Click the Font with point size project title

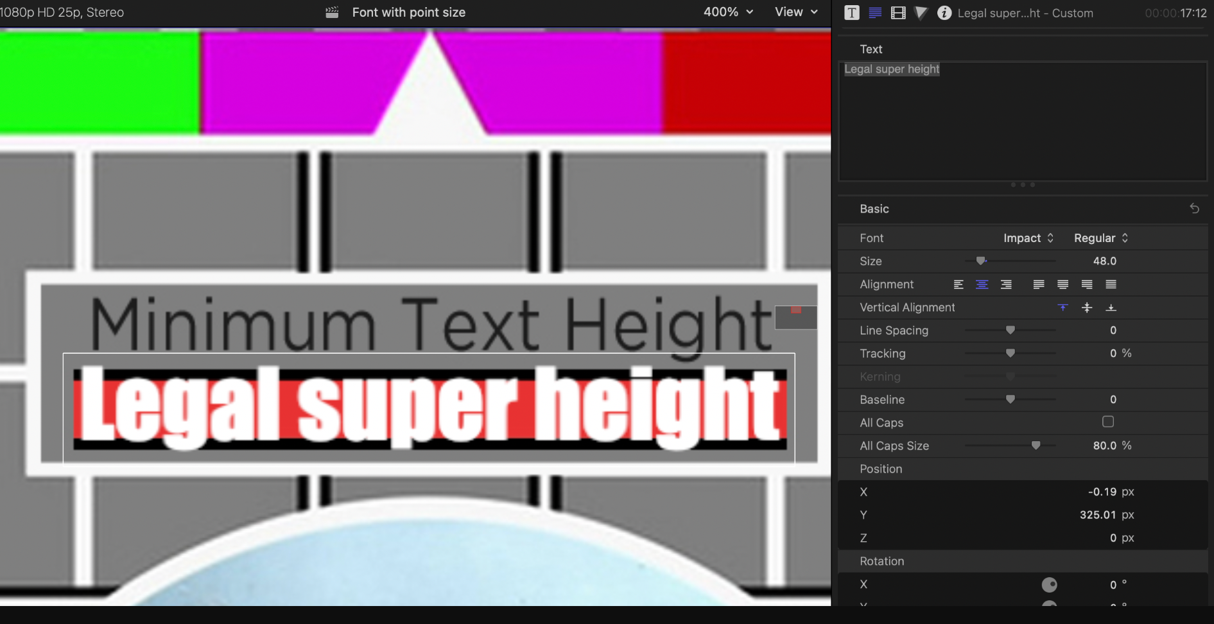(408, 12)
